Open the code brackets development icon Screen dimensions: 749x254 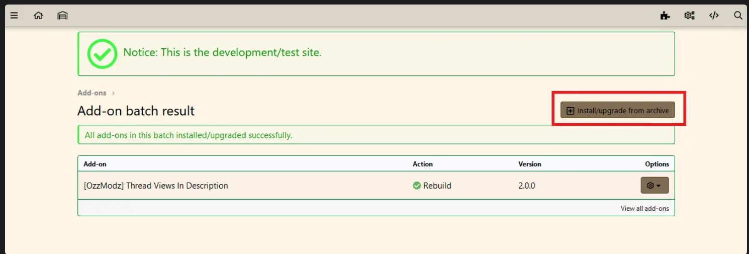click(714, 16)
